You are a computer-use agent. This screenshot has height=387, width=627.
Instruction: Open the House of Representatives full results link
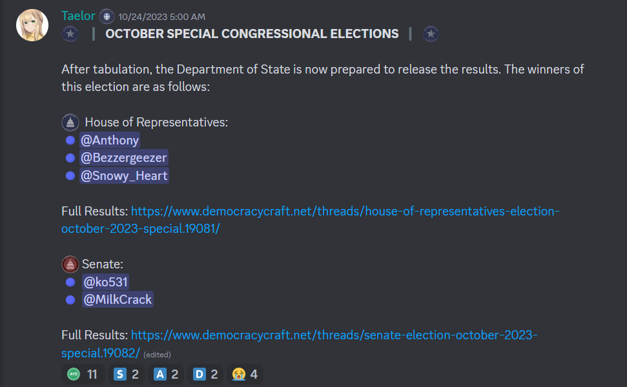311,220
